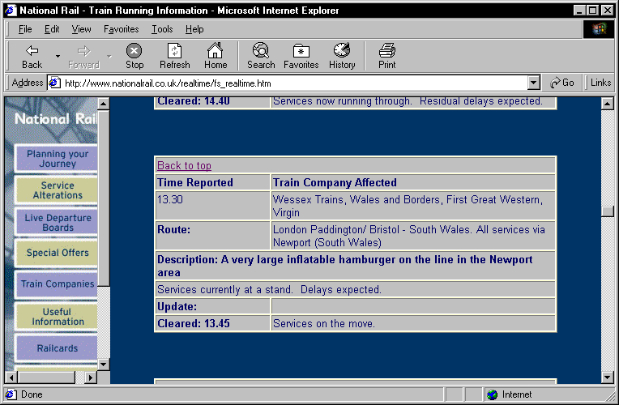The image size is (619, 405).
Task: Click 'Services on the move.' text
Action: (324, 323)
